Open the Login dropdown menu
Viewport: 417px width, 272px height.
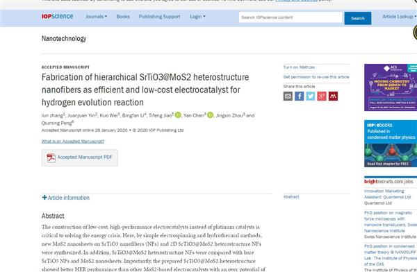pyautogui.click(x=197, y=17)
